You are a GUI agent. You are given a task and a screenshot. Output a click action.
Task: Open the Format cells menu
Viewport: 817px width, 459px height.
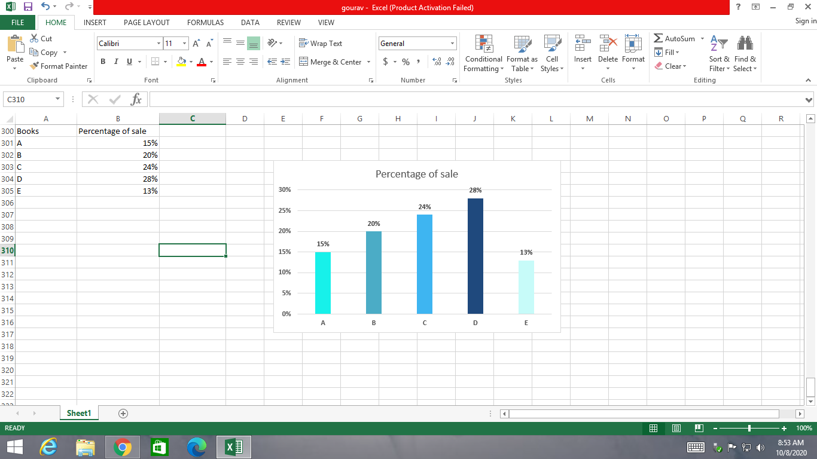pos(633,53)
